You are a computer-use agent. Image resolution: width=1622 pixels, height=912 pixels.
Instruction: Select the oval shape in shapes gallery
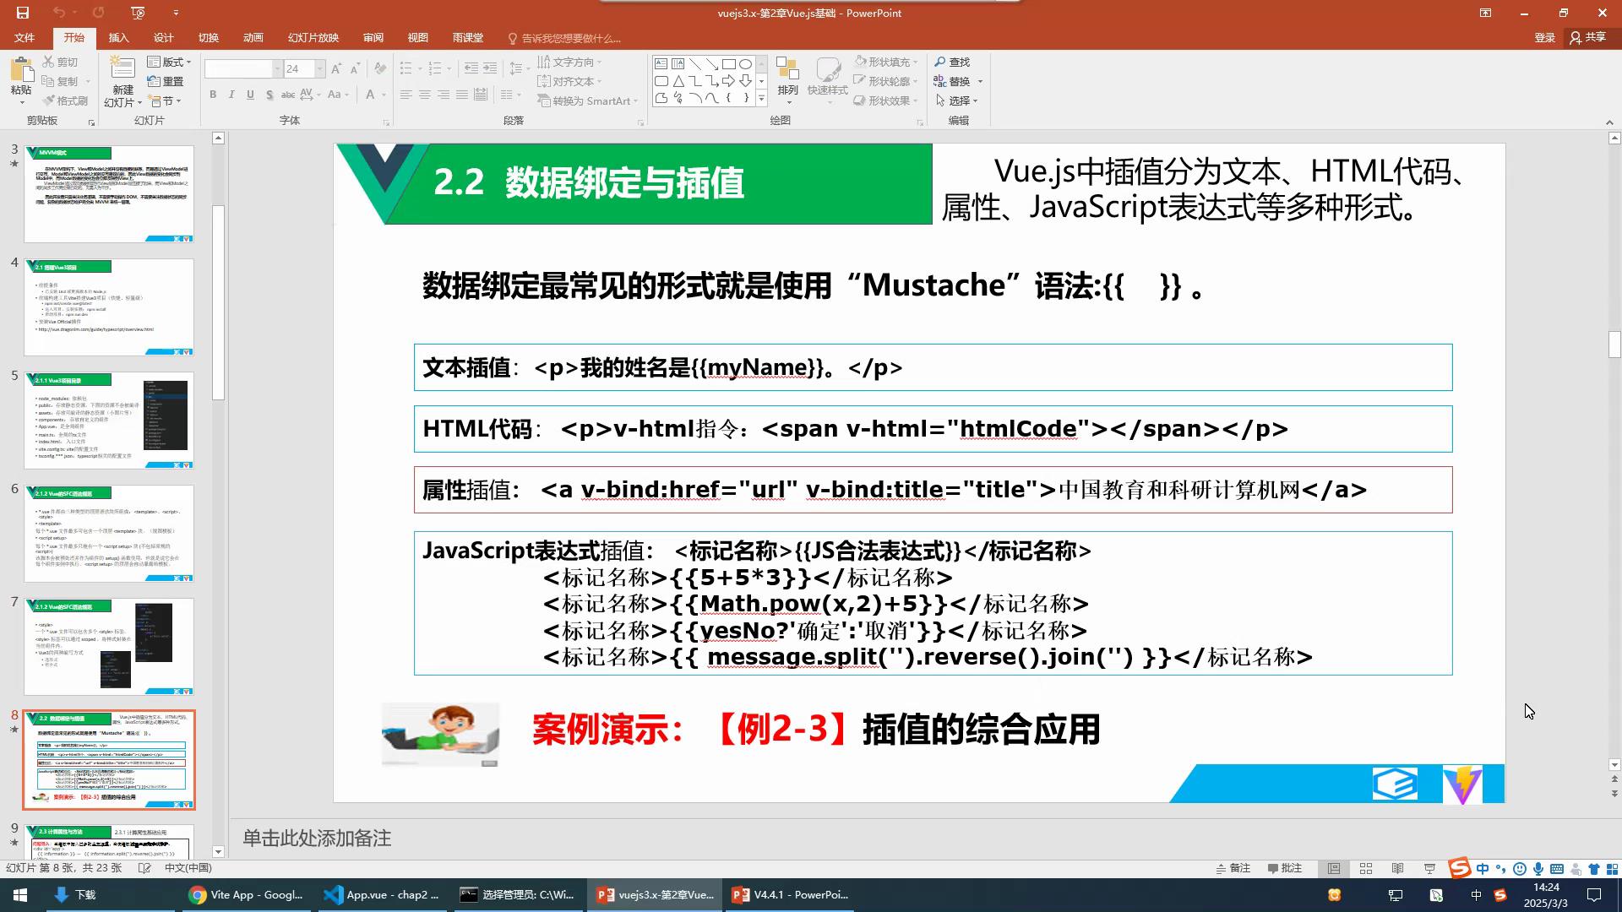(x=745, y=63)
